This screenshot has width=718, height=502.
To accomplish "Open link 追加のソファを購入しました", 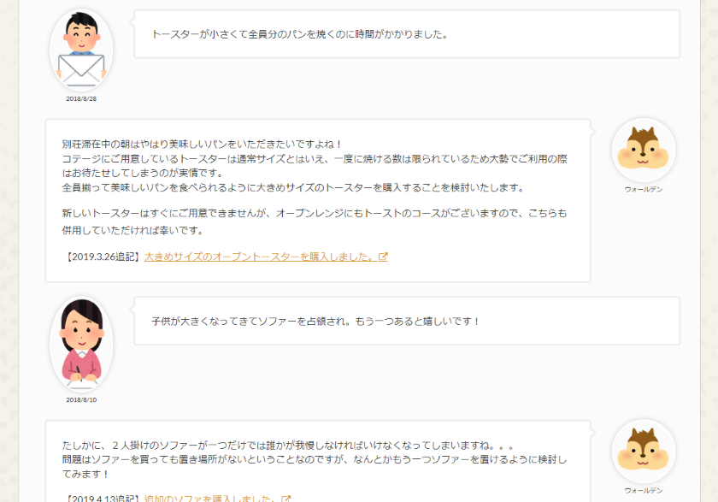I will (213, 499).
